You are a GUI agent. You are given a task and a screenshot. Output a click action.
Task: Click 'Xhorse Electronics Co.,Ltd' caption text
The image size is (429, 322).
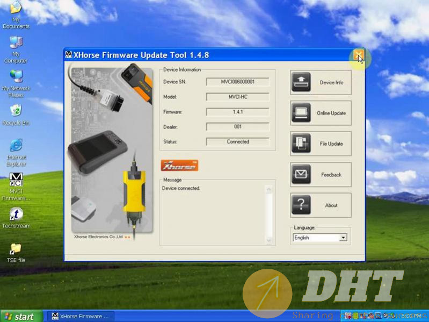coord(98,237)
